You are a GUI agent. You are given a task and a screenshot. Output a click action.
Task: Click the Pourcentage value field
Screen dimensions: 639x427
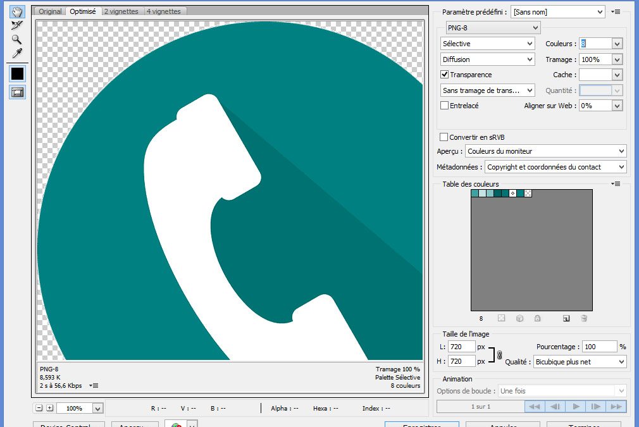[x=599, y=347]
